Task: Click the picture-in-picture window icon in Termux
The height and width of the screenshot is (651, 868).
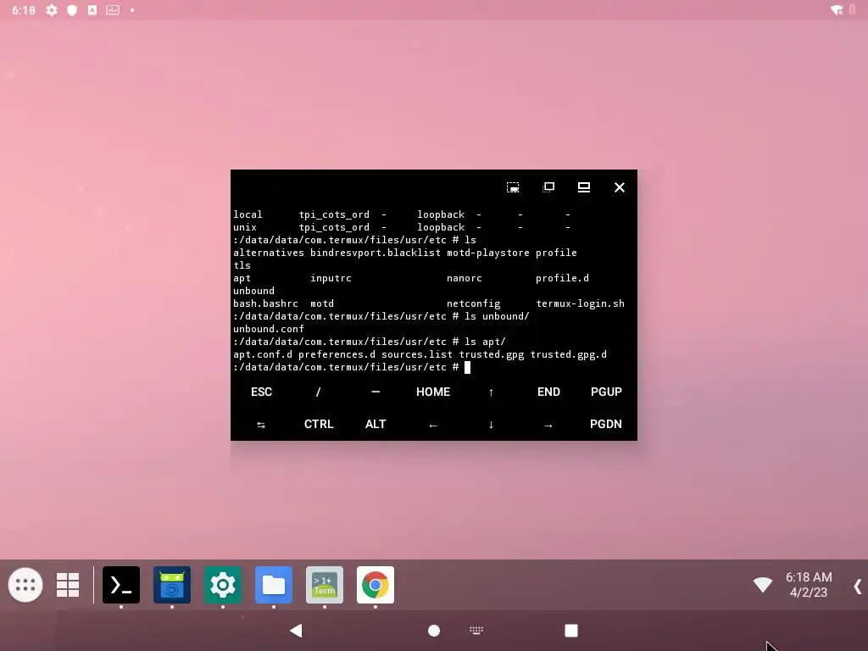Action: pyautogui.click(x=513, y=187)
